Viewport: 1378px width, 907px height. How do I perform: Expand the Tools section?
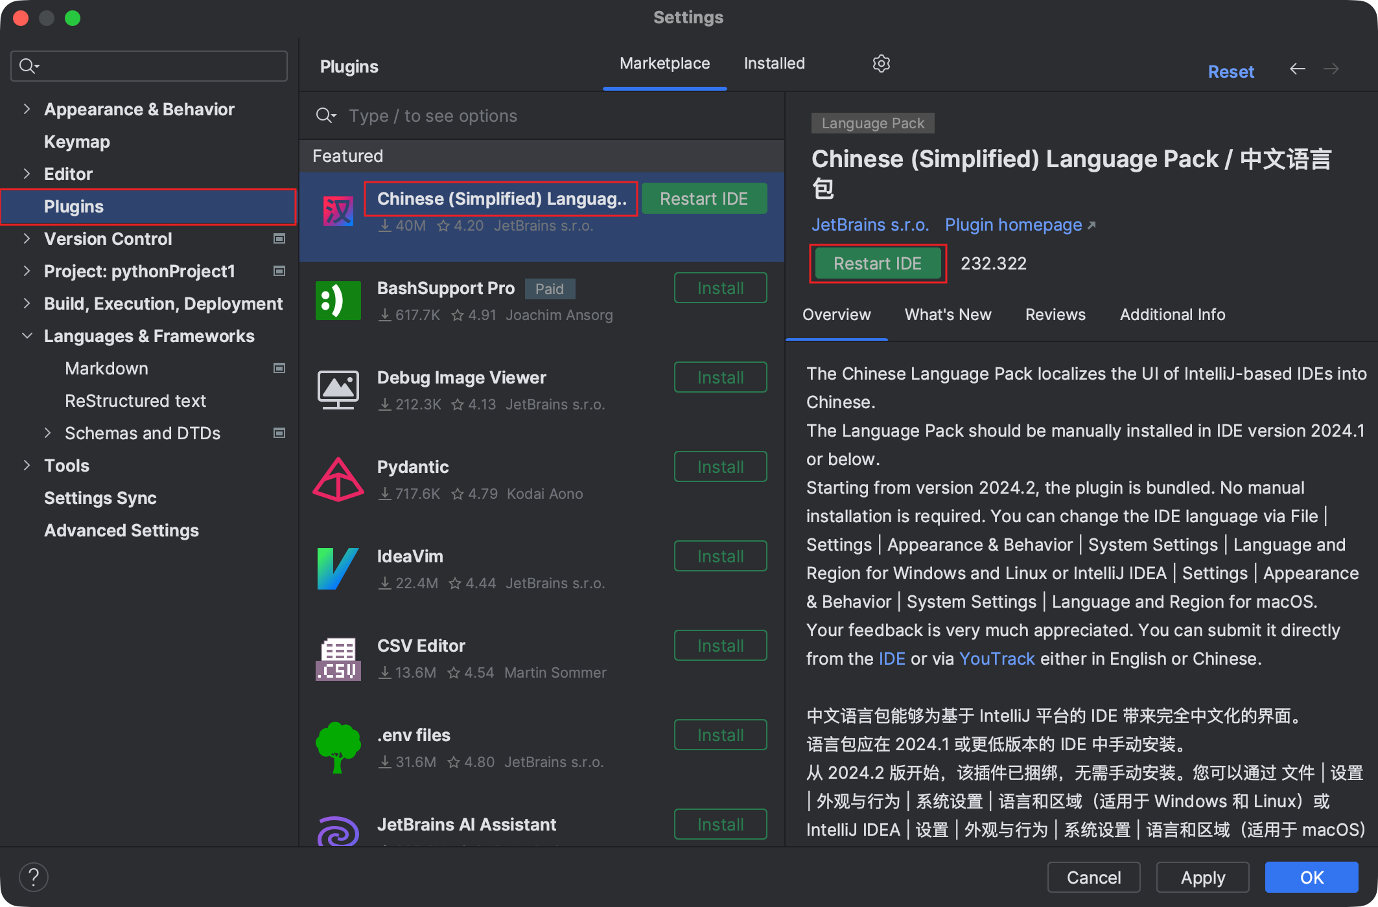click(27, 465)
